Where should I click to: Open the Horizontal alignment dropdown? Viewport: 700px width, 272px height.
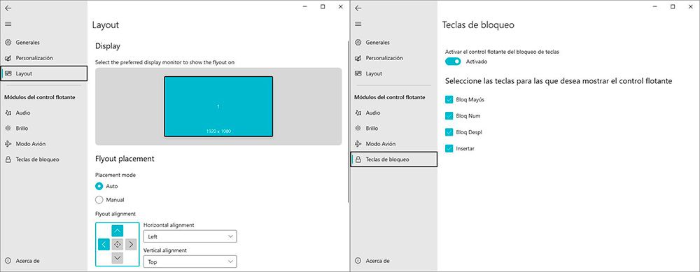click(190, 236)
